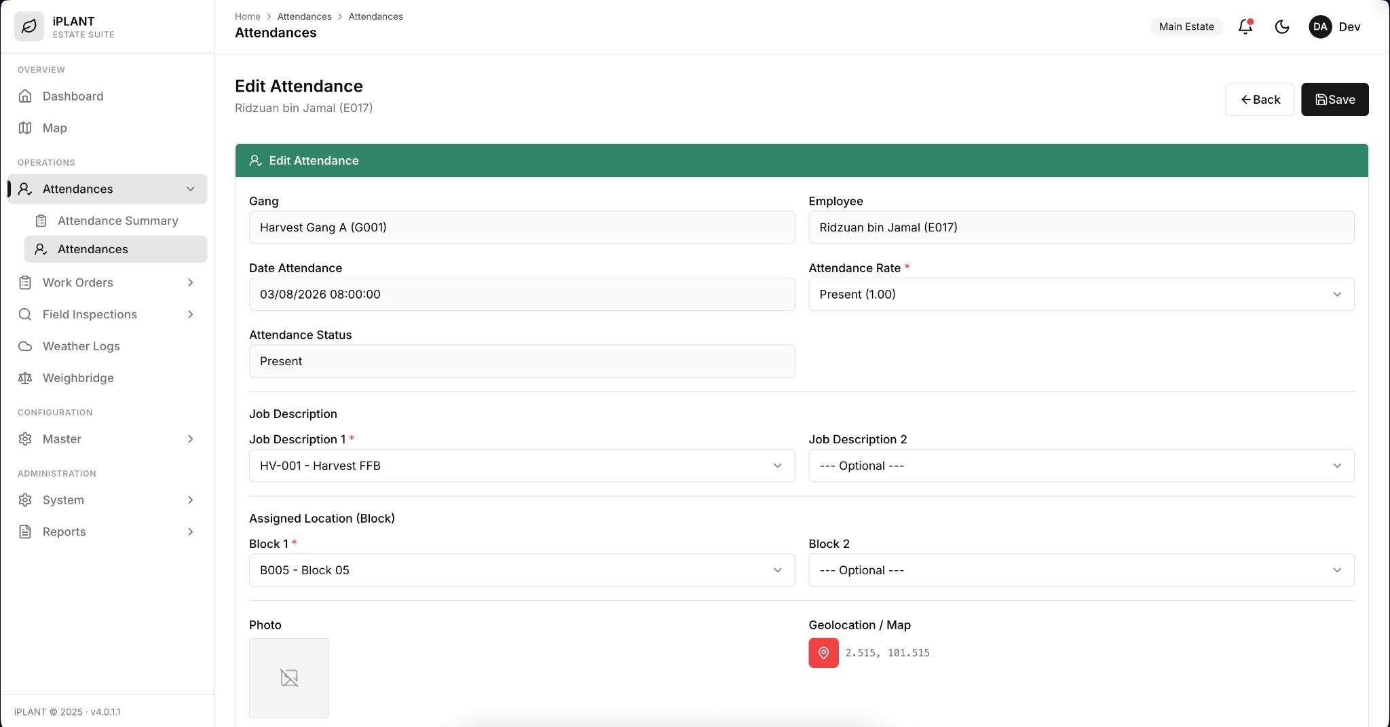This screenshot has width=1390, height=727.
Task: Click the Dashboard home icon
Action: click(25, 96)
